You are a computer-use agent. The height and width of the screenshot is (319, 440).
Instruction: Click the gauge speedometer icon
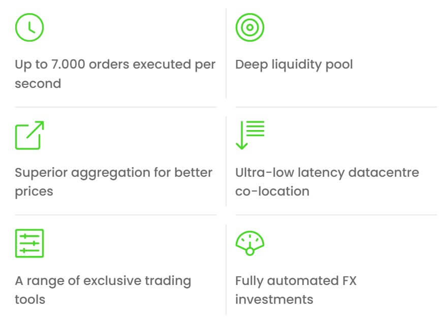[x=250, y=243]
